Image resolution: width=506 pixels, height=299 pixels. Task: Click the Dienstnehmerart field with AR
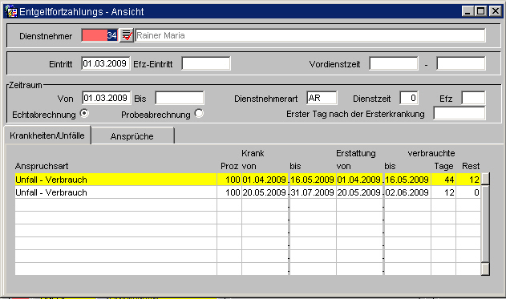coord(322,98)
